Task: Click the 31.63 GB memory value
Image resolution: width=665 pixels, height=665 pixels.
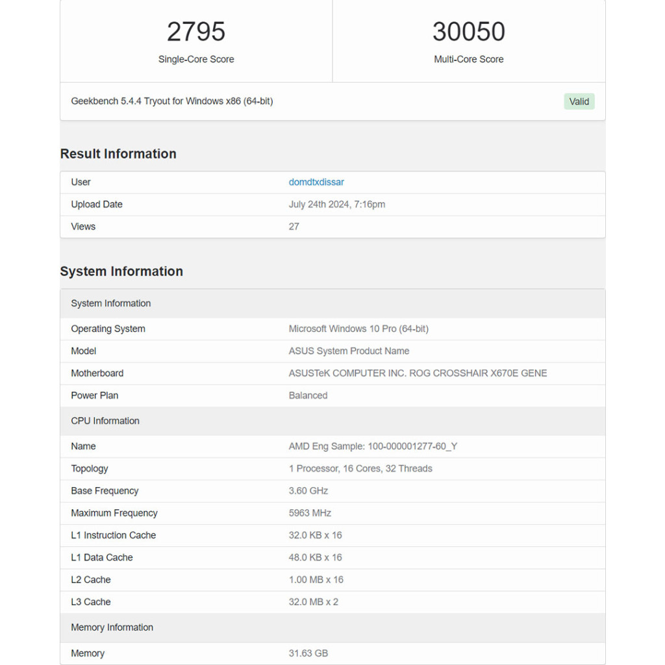Action: click(x=308, y=653)
